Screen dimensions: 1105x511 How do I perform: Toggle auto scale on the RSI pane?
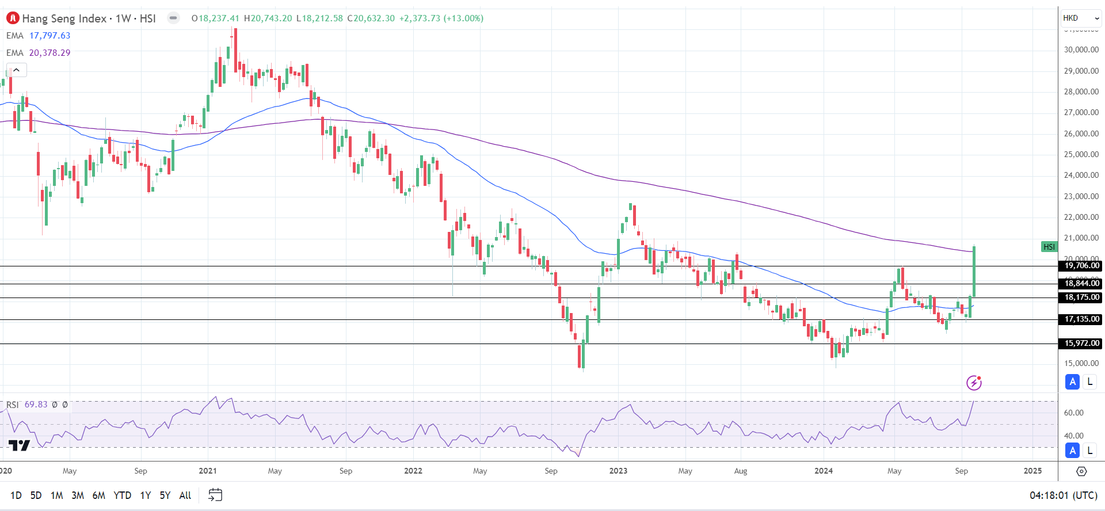point(1072,451)
